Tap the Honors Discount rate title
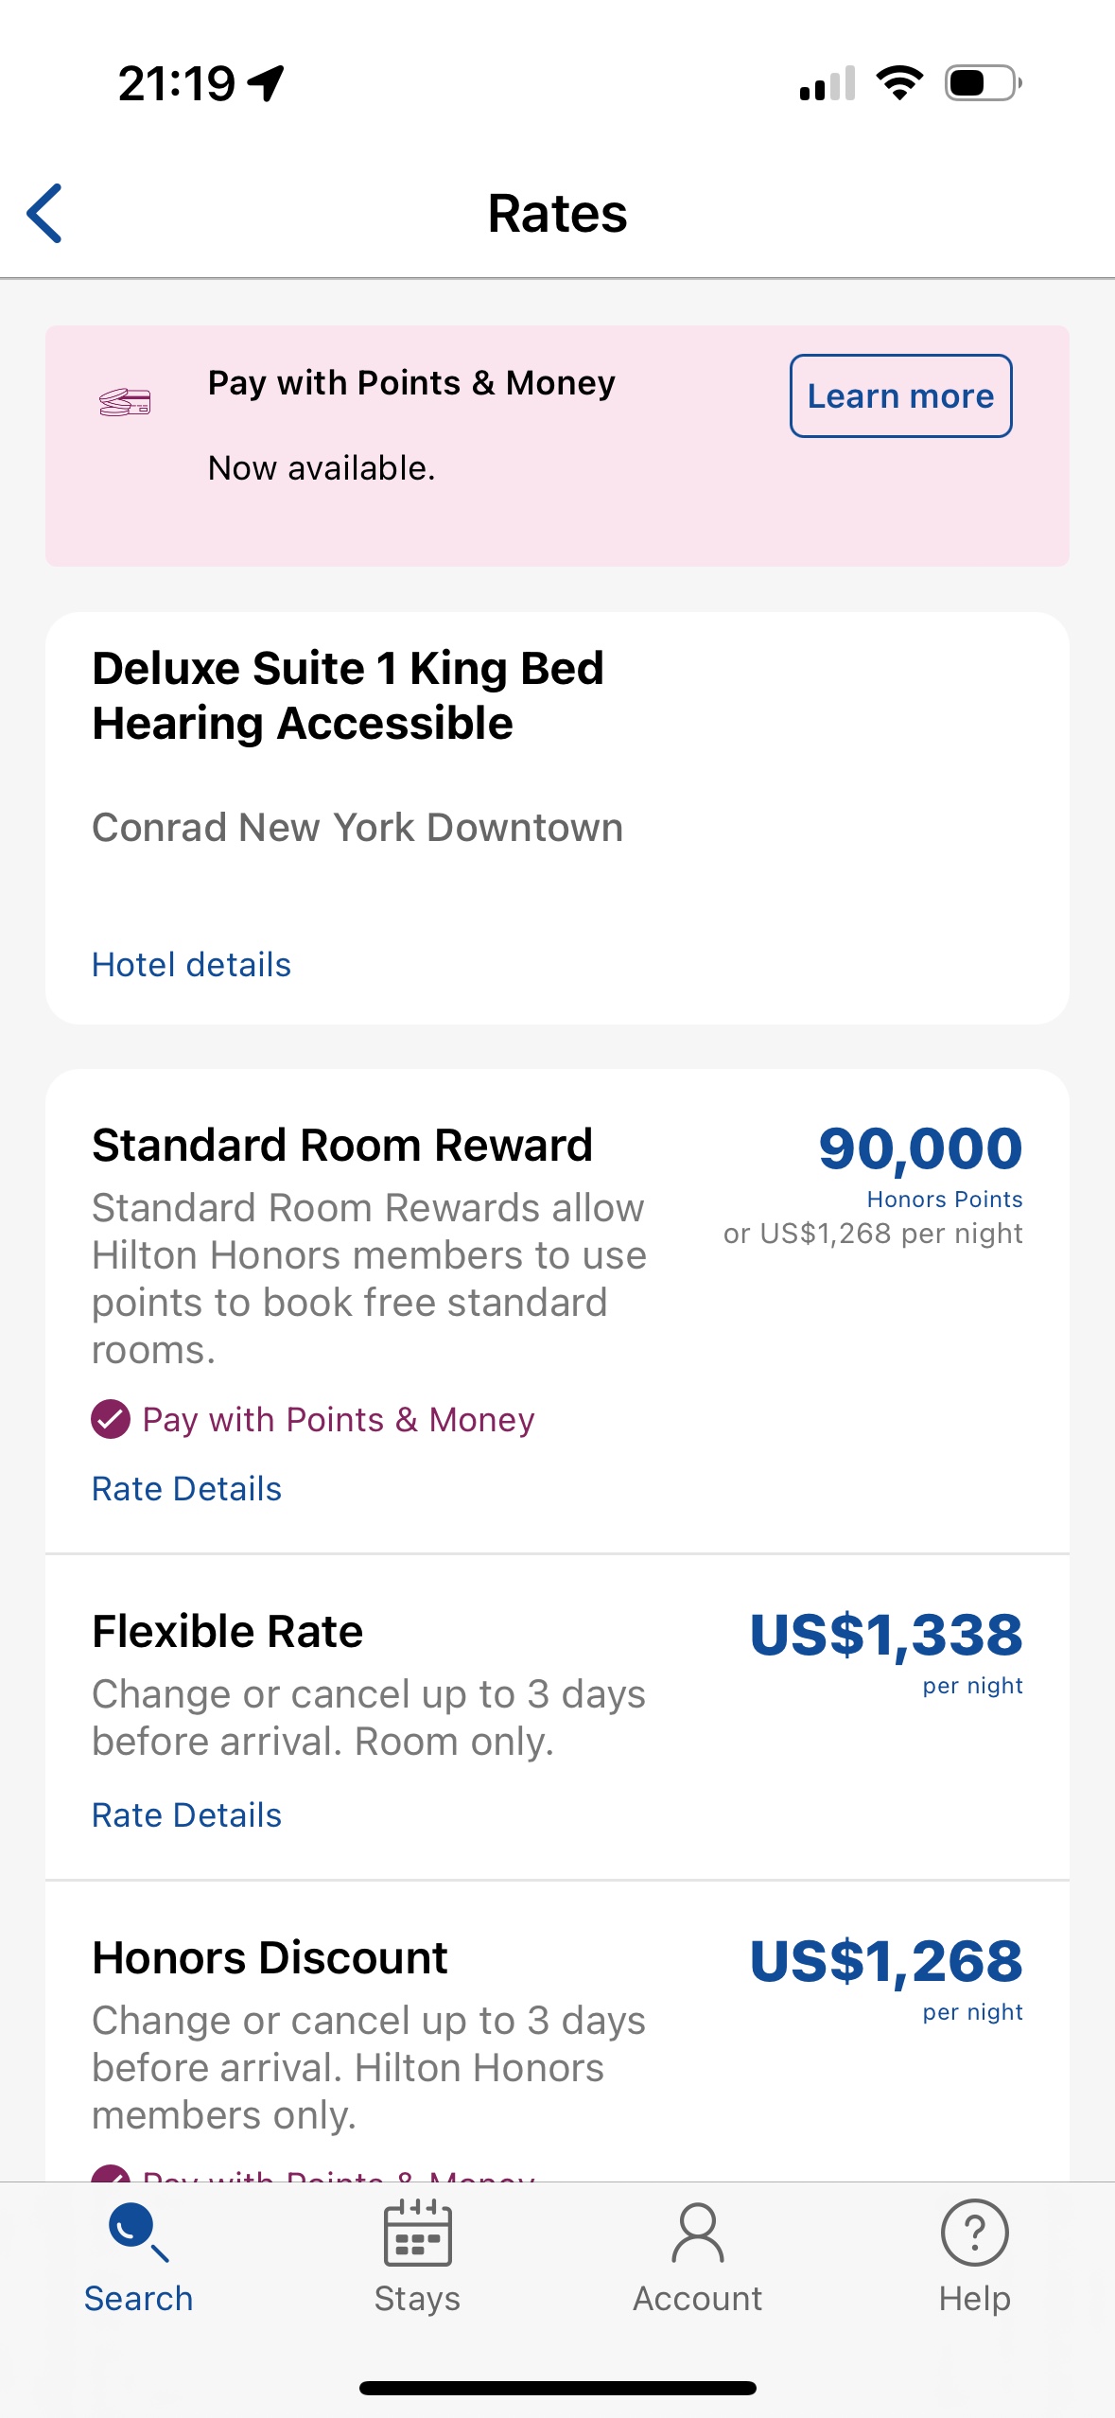1115x2418 pixels. pos(270,1958)
